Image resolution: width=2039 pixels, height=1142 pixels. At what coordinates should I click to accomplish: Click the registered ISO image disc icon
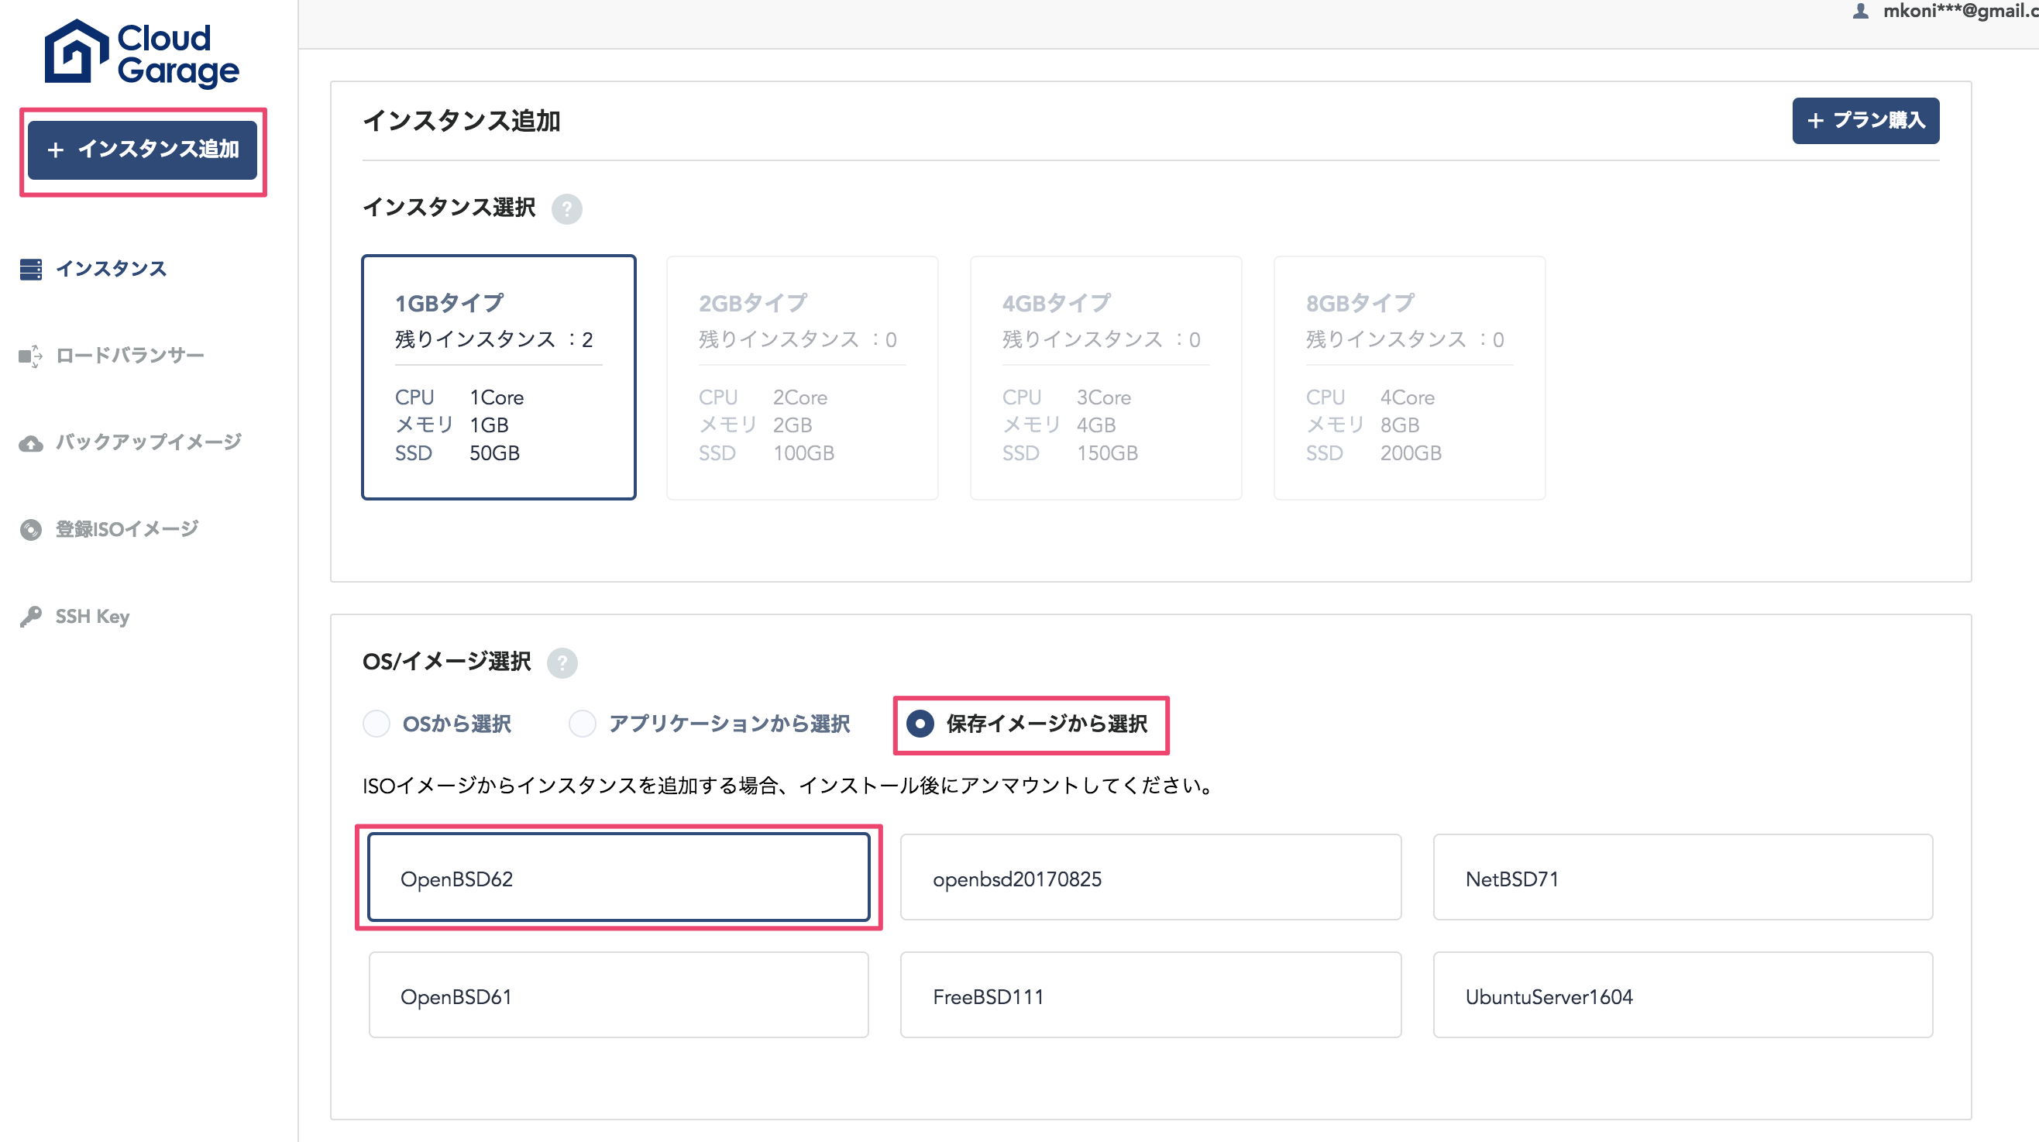tap(31, 529)
